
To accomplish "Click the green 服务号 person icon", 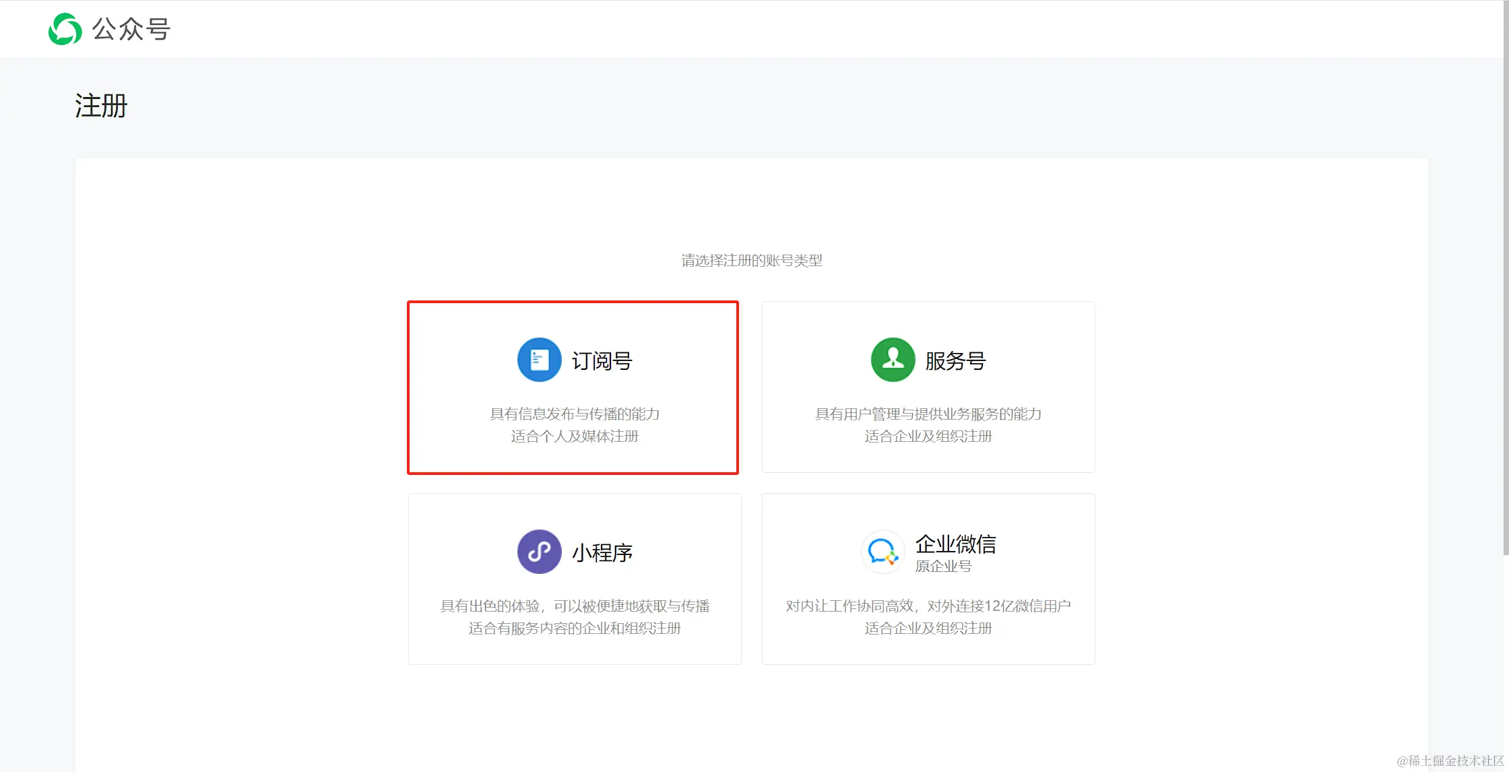I will (893, 360).
